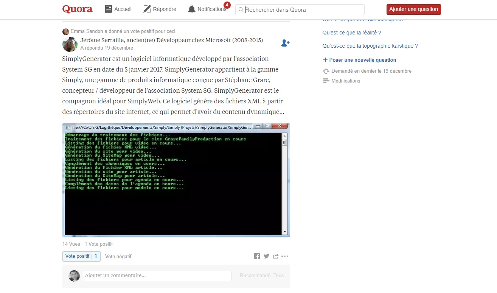Screen dimensions: 497x293
Task: Click the search magnifier icon
Action: tap(241, 10)
